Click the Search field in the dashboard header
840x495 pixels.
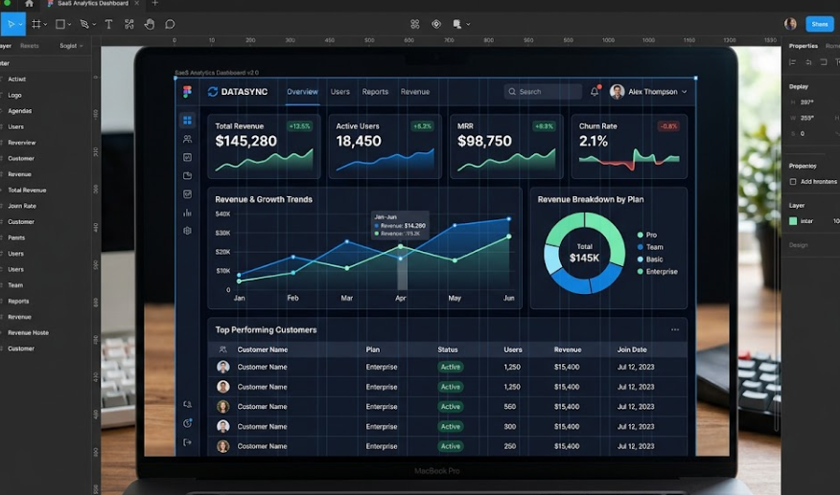point(543,92)
